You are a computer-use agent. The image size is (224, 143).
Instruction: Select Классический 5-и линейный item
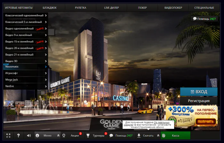(26, 22)
